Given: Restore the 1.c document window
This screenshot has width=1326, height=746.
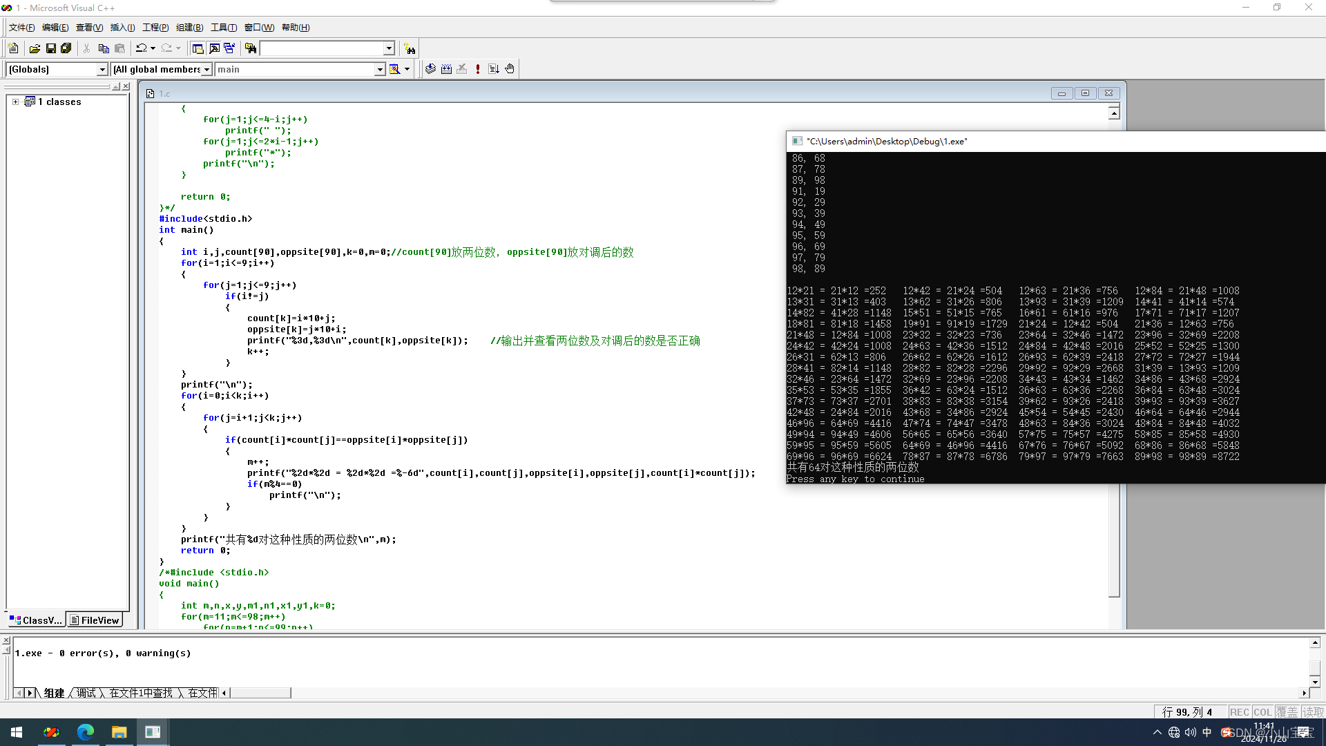Looking at the screenshot, I should coord(1085,93).
